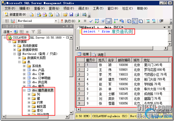
Task: Click the Display Estimated Execution Plan icon
Action: [97, 21]
